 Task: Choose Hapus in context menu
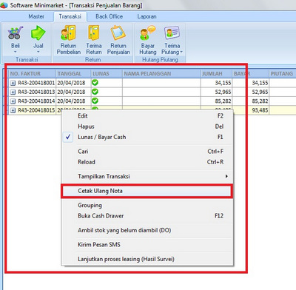[x=147, y=127]
